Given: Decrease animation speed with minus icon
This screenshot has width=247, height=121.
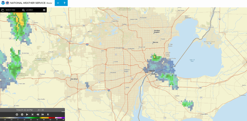Looking at the screenshot, I should coord(22,115).
